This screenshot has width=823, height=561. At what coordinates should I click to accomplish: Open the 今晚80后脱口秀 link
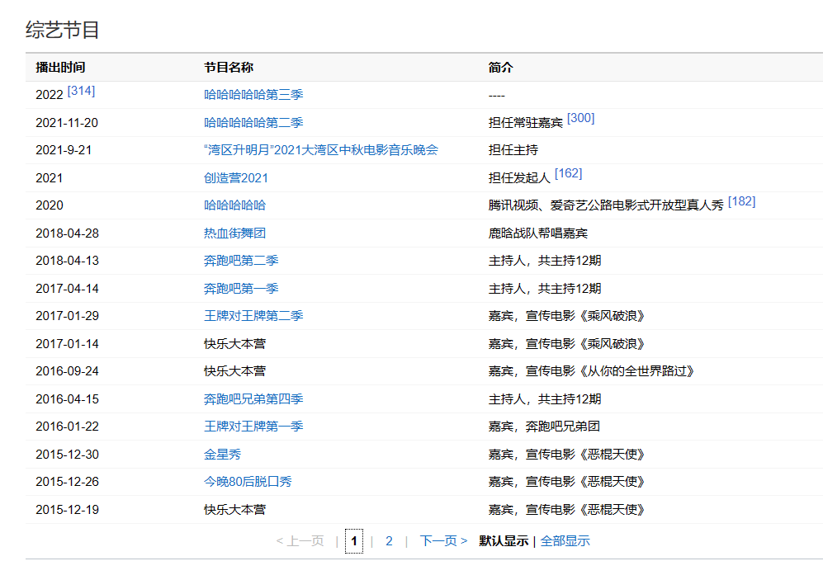point(248,482)
